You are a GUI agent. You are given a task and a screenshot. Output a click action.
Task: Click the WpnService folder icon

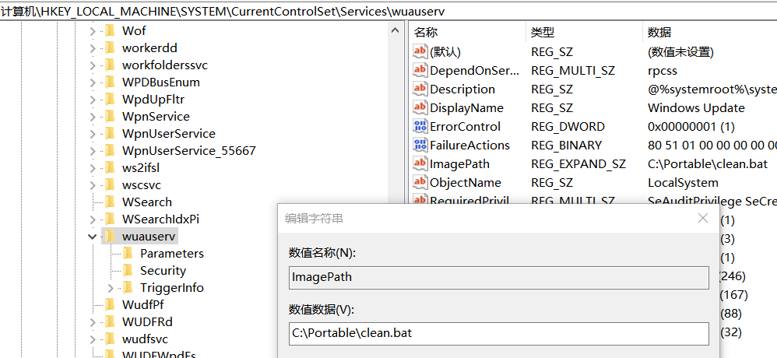pyautogui.click(x=110, y=117)
